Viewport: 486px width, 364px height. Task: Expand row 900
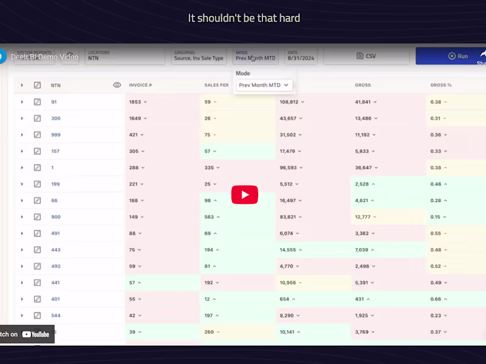coord(22,217)
